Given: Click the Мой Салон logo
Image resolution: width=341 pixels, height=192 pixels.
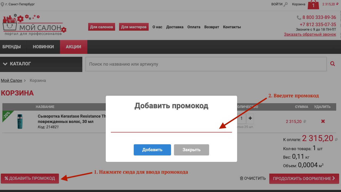Looking at the screenshot, I should pos(34,25).
